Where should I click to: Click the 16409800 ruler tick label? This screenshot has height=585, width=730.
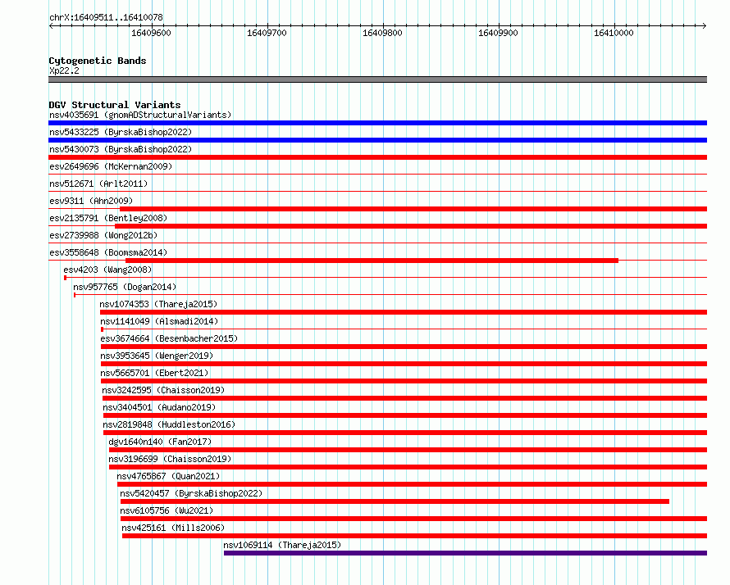pyautogui.click(x=382, y=33)
